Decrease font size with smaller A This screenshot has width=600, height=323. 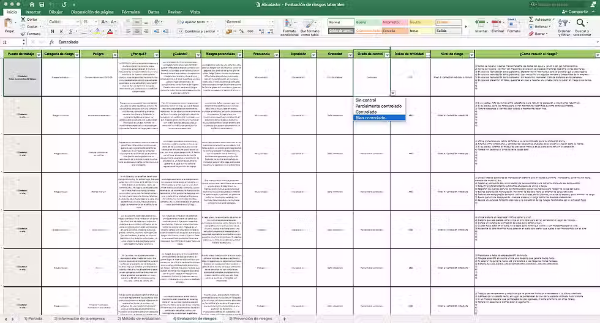click(113, 22)
